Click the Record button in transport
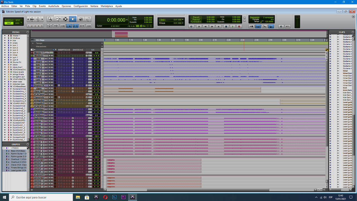The height and width of the screenshot is (201, 357). coord(239,27)
